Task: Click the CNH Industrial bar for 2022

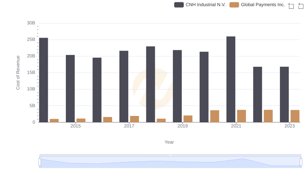Action: (258, 94)
